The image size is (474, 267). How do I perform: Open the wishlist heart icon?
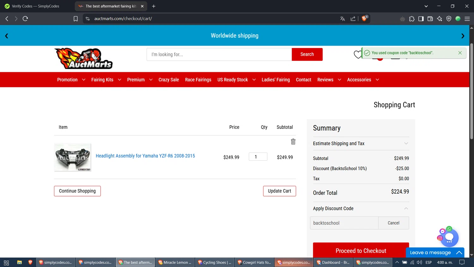[x=357, y=54]
